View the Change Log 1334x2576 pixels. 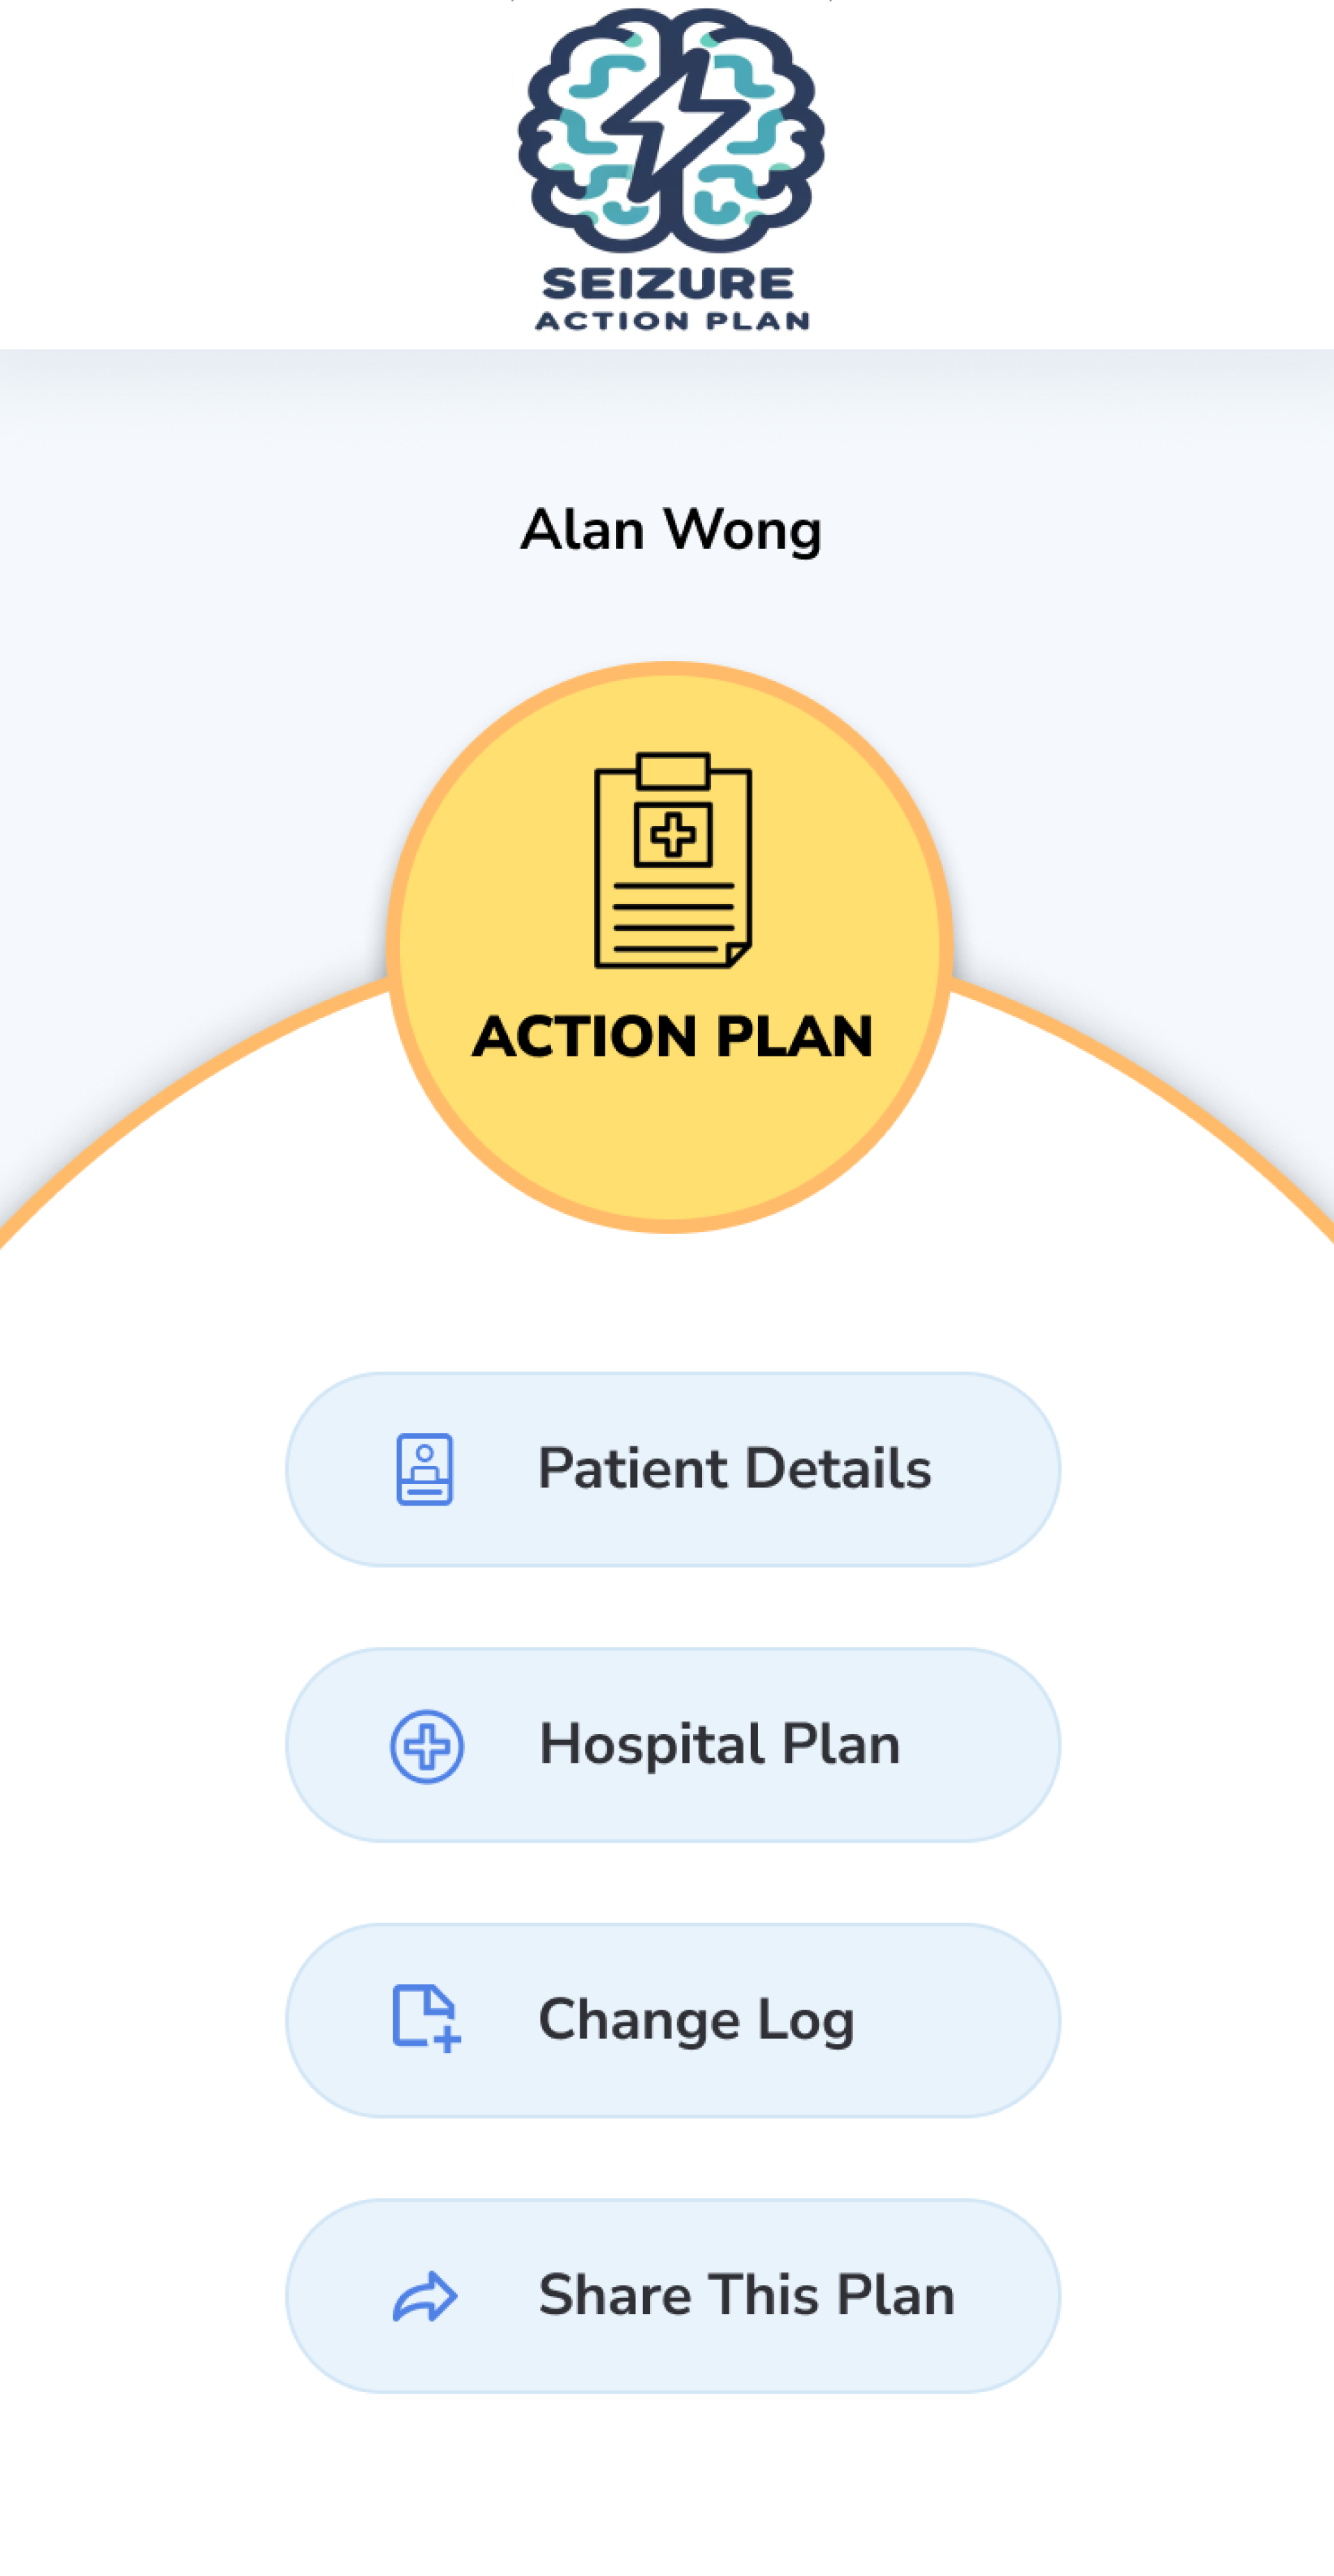(x=695, y=2020)
